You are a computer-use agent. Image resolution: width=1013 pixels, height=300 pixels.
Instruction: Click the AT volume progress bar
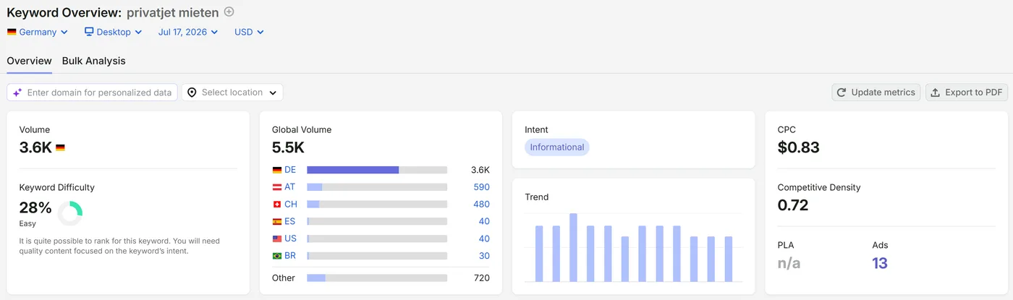pyautogui.click(x=377, y=187)
